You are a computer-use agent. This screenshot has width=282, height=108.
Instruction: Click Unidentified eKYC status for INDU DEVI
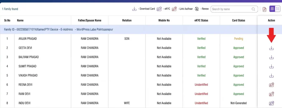coord(201,103)
